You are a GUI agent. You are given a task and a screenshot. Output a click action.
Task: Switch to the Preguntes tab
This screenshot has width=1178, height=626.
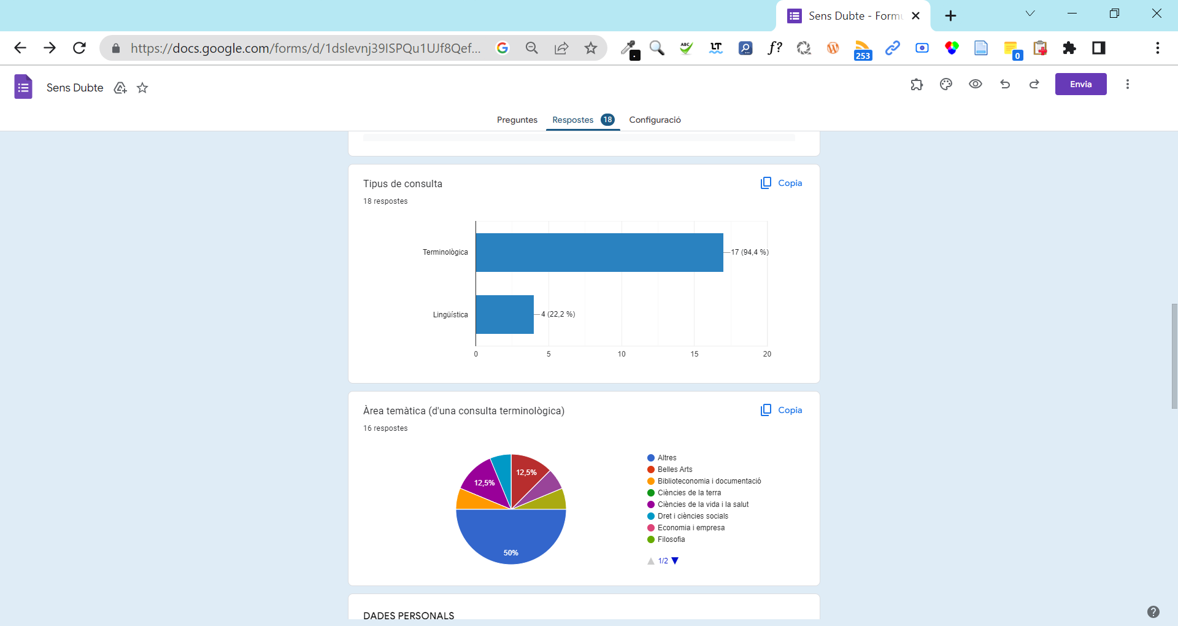[x=517, y=120]
